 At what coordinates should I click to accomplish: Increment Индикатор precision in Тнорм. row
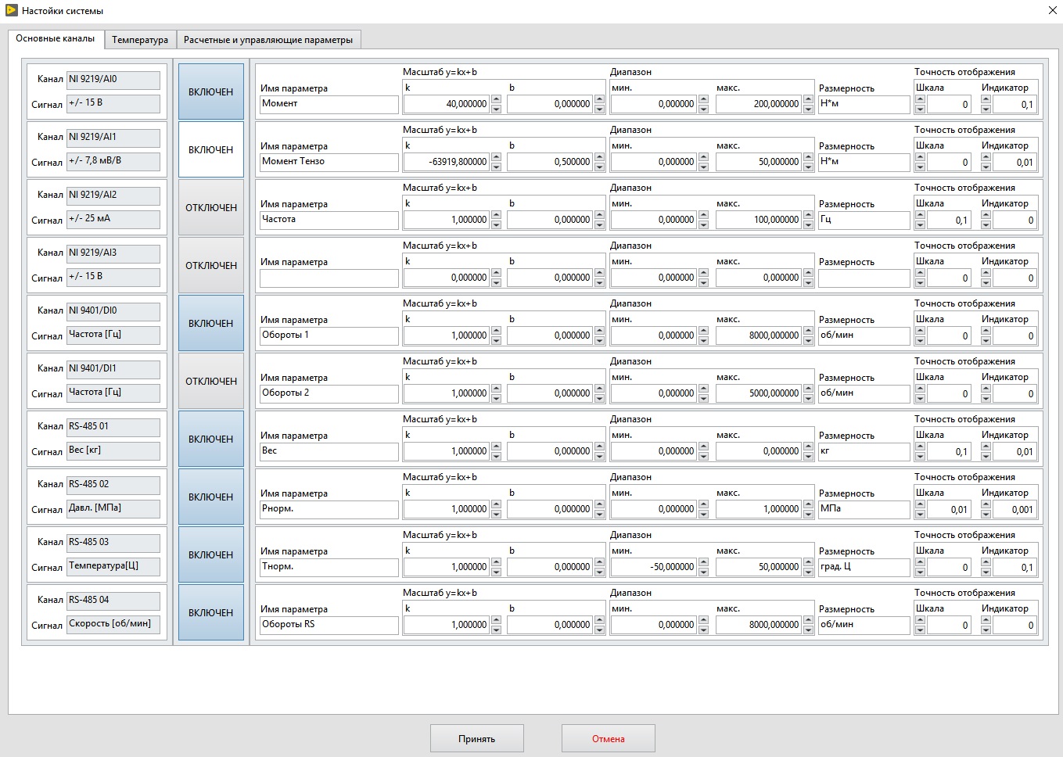[x=986, y=562]
